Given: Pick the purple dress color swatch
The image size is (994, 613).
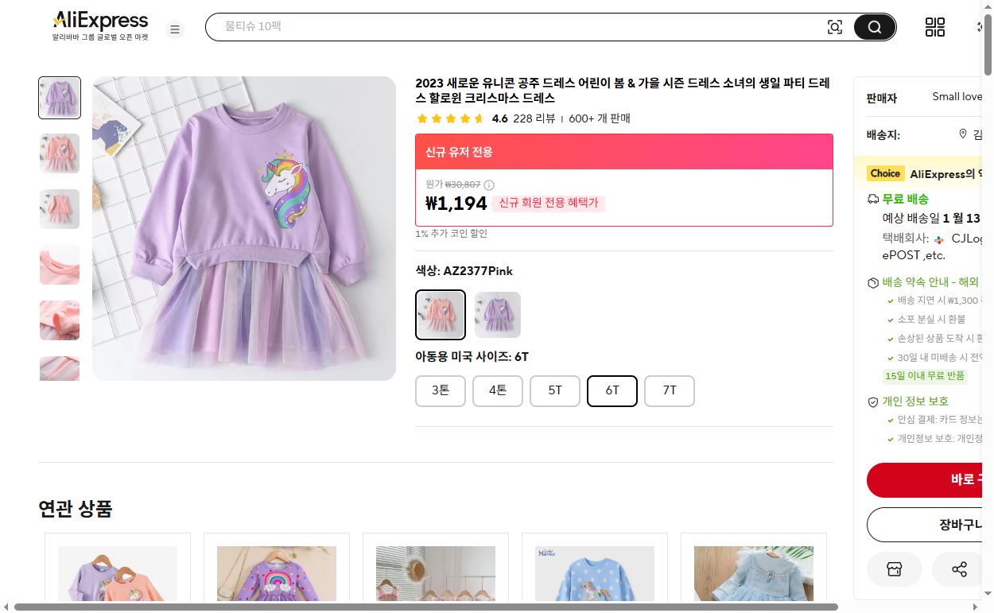Looking at the screenshot, I should 497,314.
